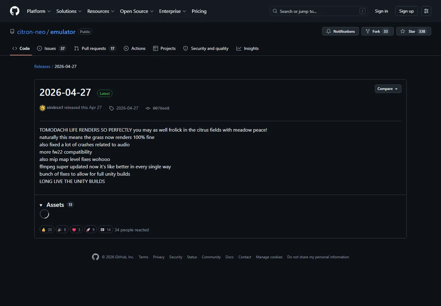Click the text more fw22 compatibility
Image resolution: width=441 pixels, height=306 pixels.
click(66, 152)
